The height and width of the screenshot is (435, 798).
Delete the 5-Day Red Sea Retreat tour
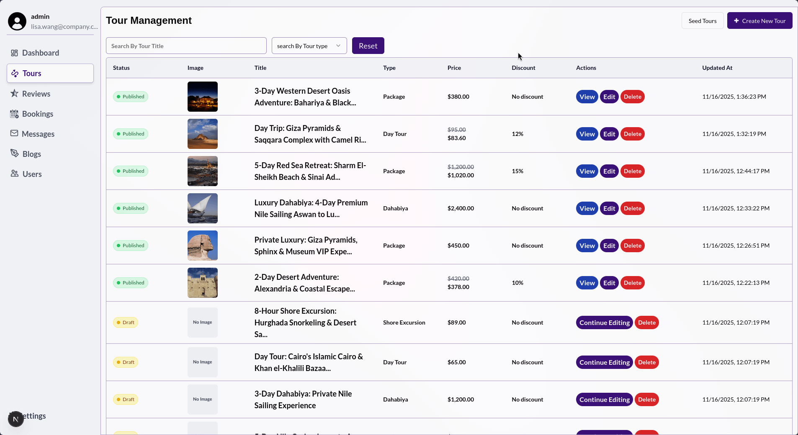point(632,171)
